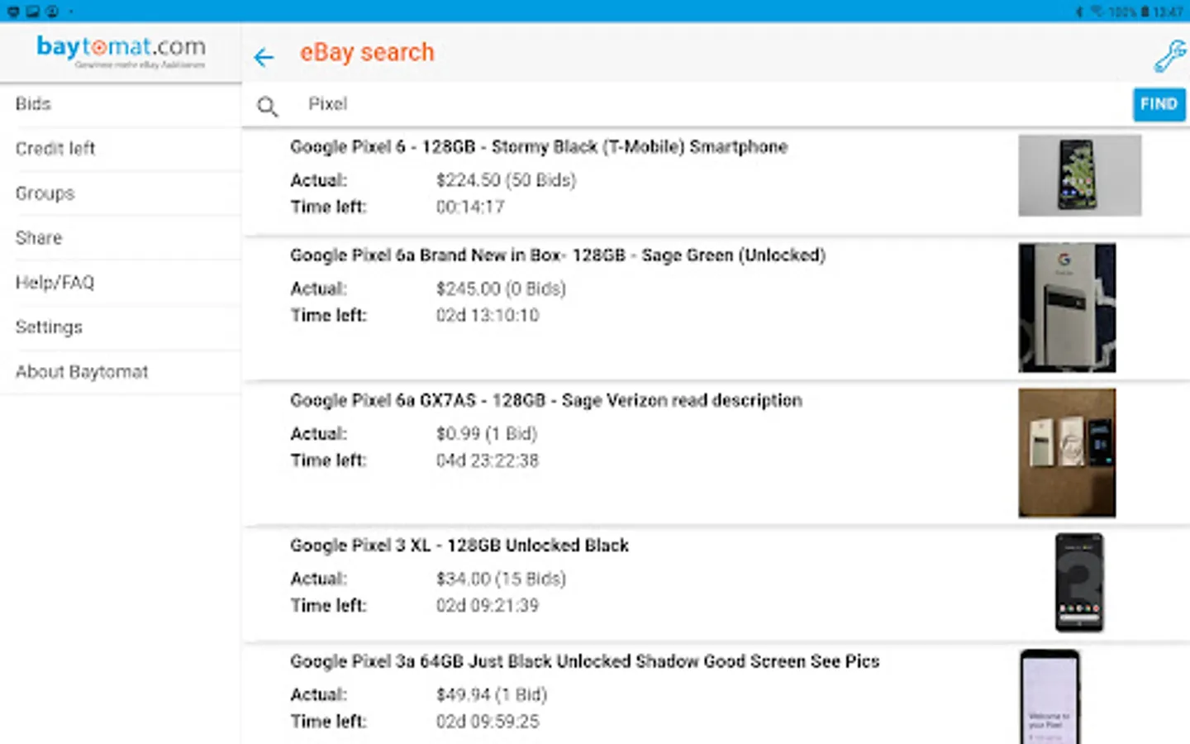
Task: Tap the back arrow beside eBay search
Action: point(264,57)
